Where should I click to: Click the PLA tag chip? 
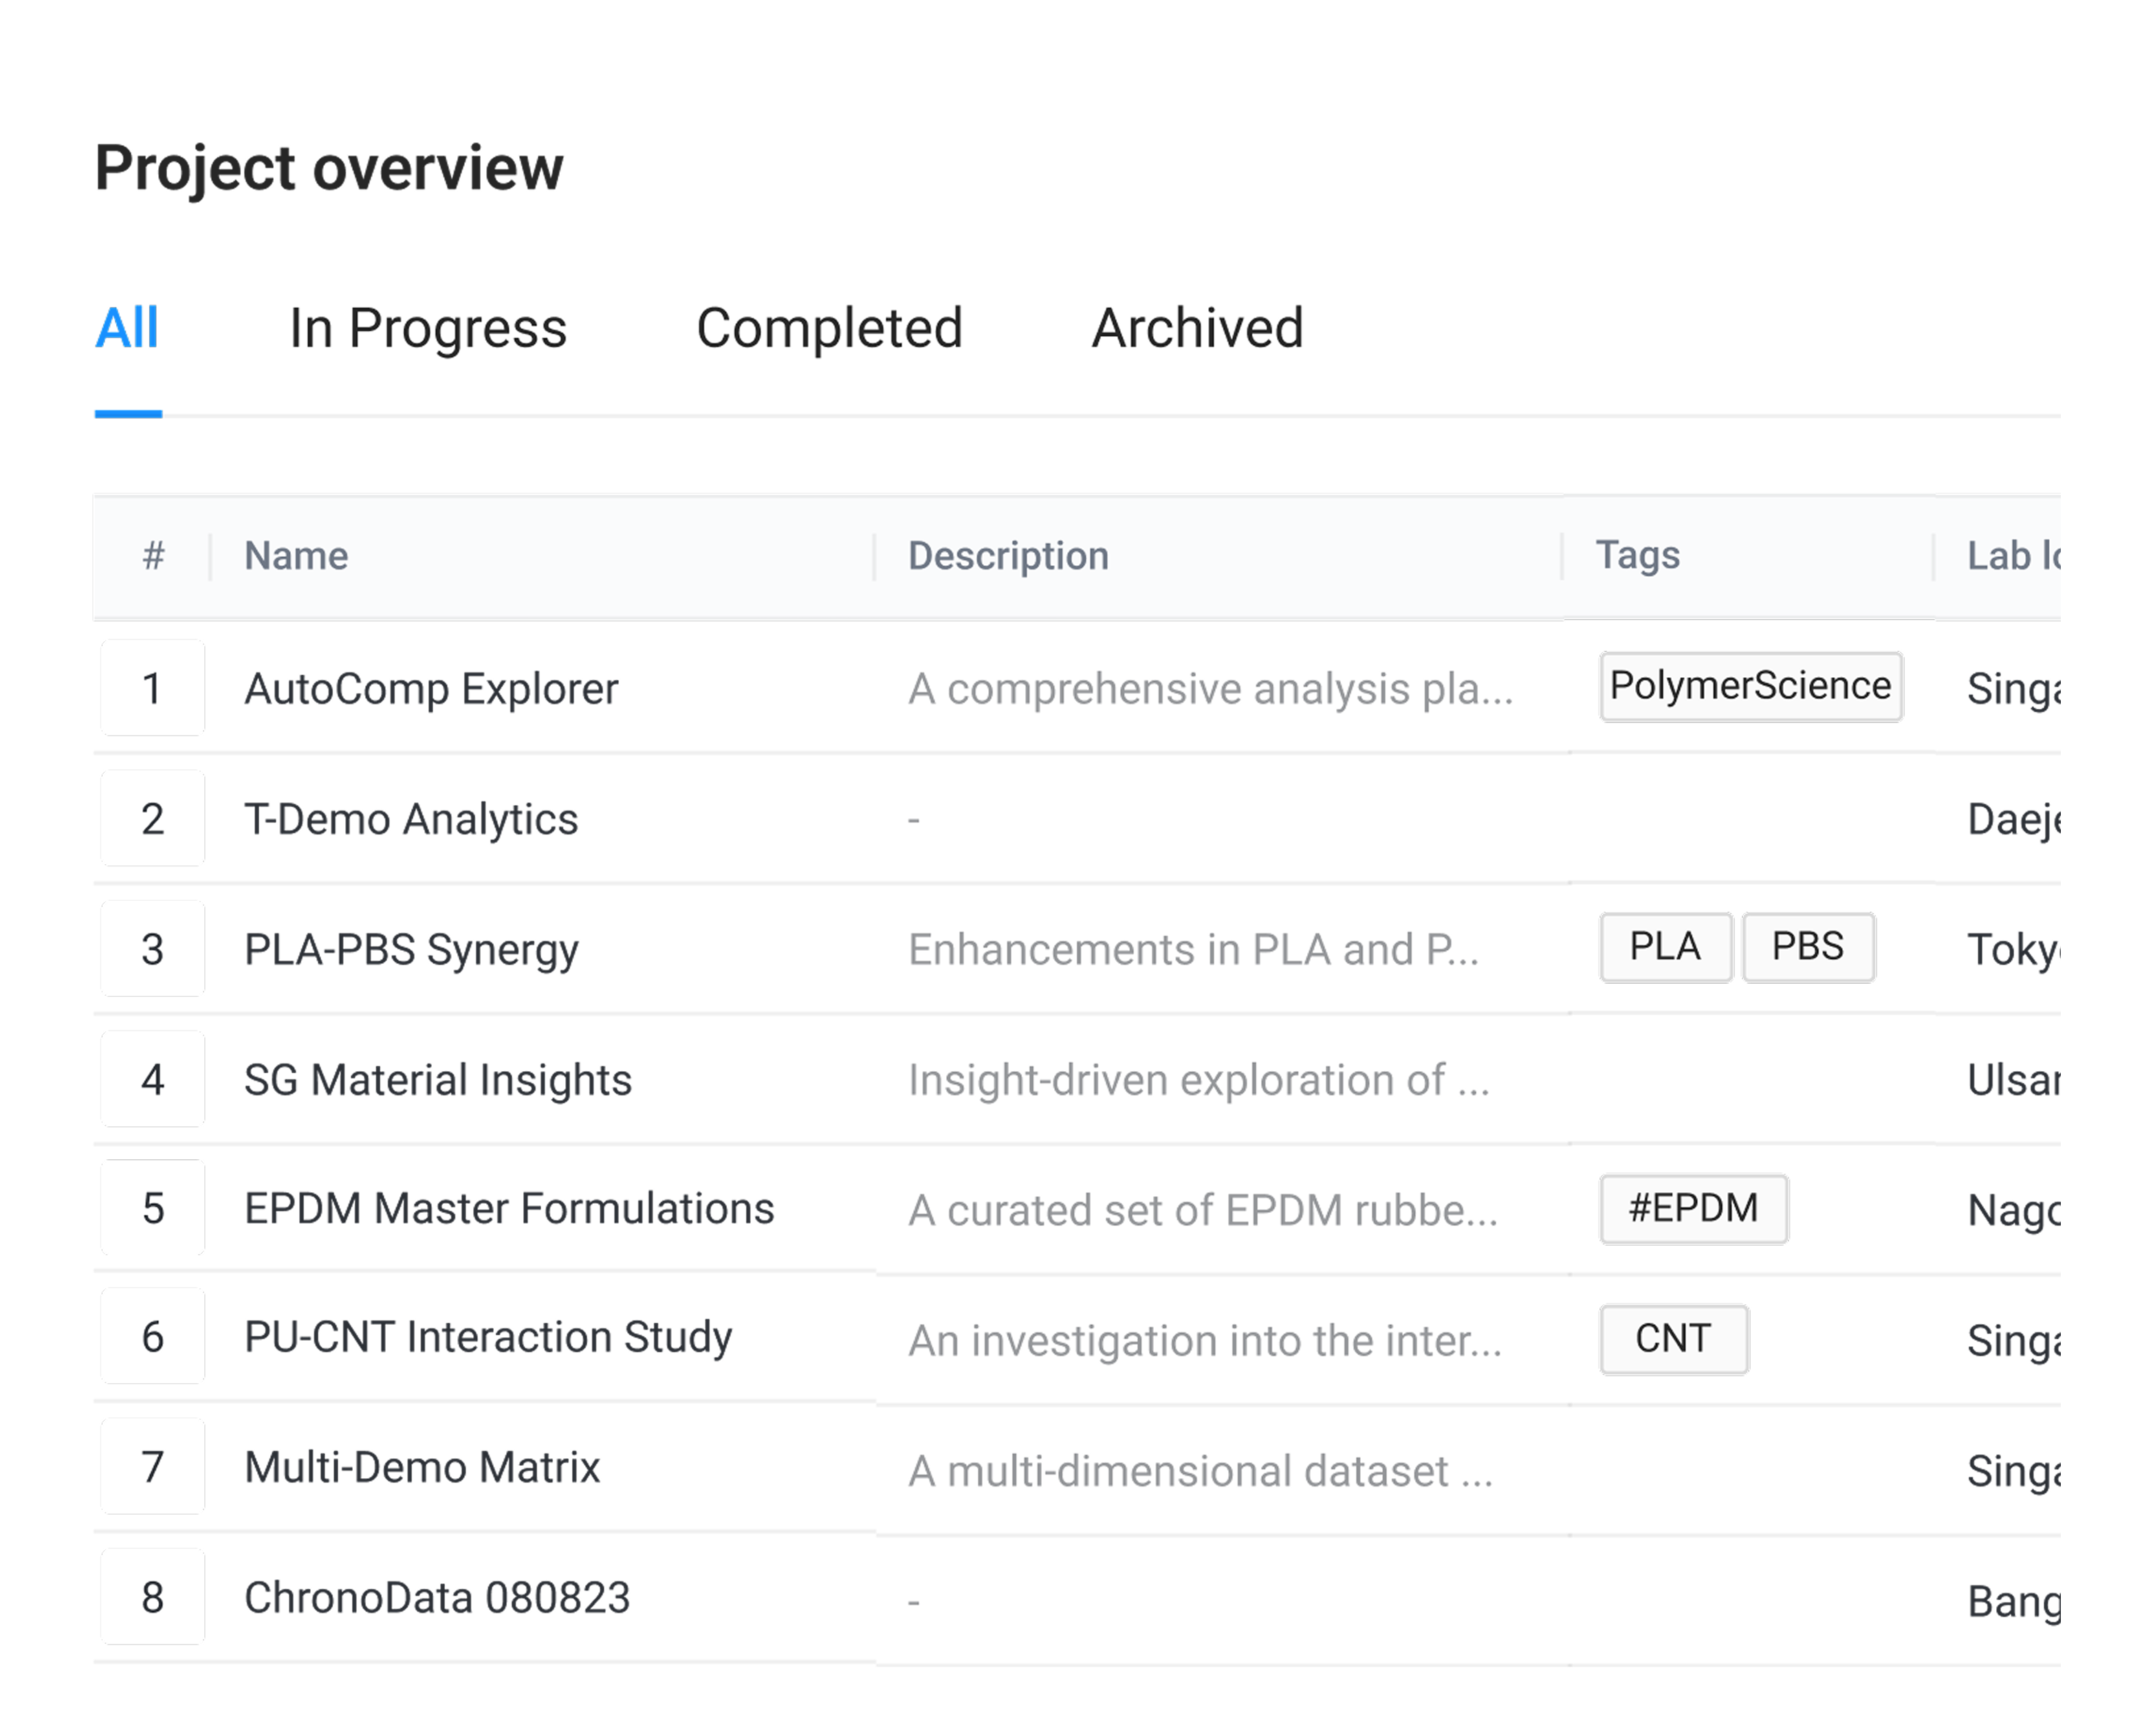pyautogui.click(x=1665, y=947)
